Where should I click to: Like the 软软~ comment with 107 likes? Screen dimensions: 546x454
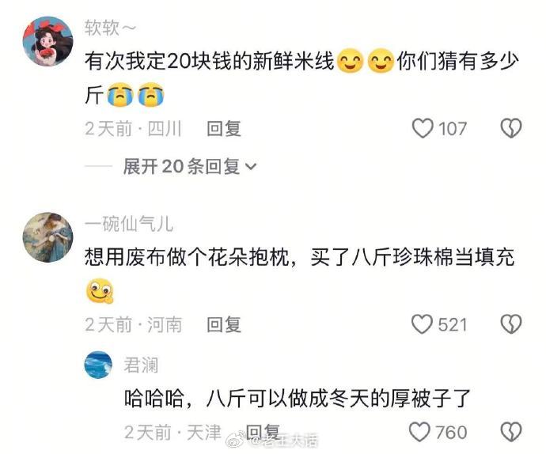[x=423, y=128]
